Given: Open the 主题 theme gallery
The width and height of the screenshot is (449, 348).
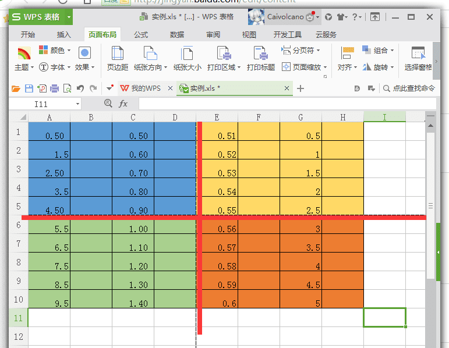Looking at the screenshot, I should click(24, 59).
